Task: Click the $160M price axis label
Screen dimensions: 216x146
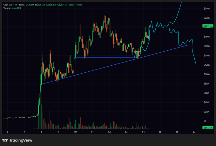Action: [x=207, y=46]
